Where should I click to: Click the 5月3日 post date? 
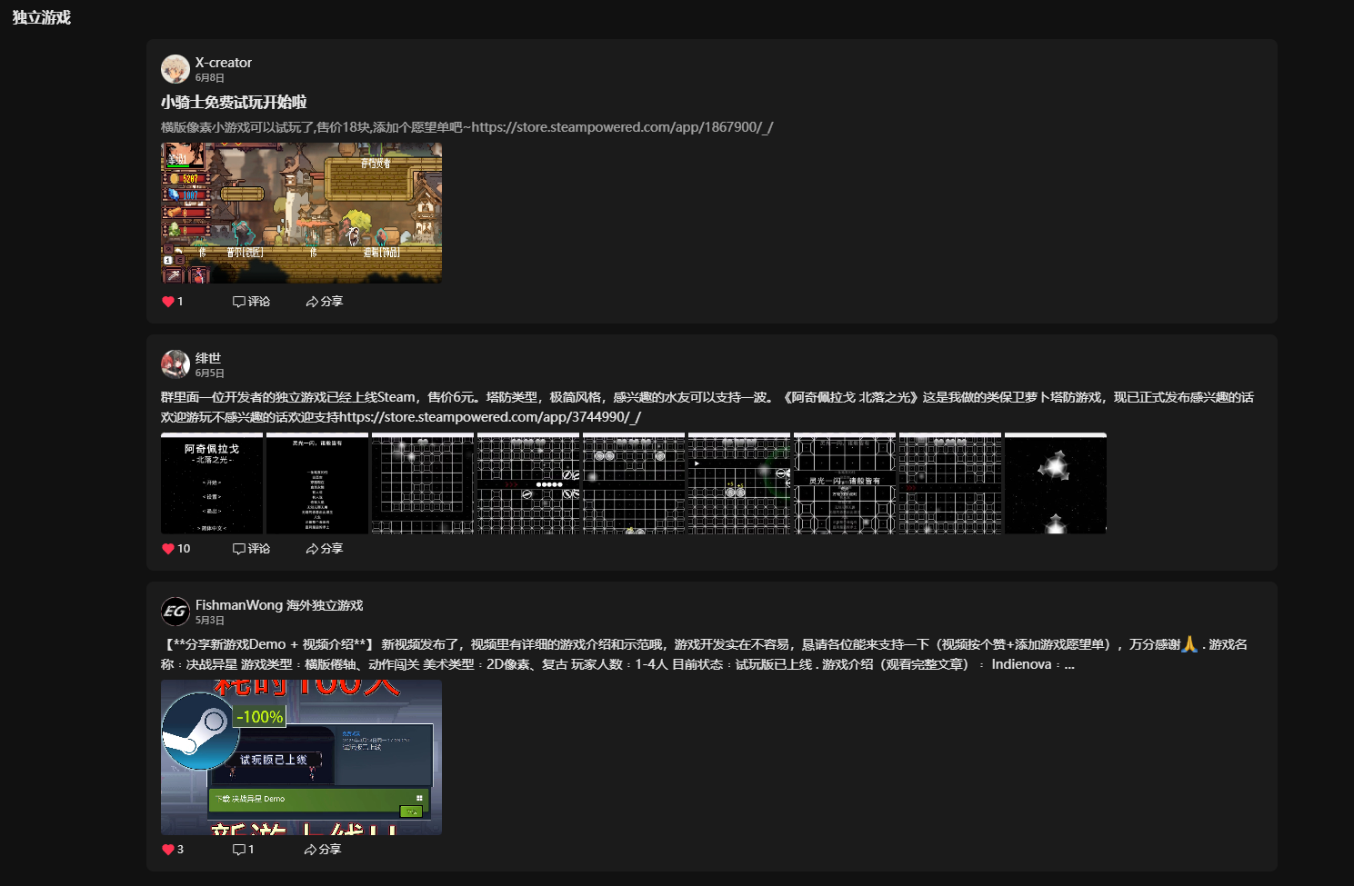click(x=210, y=621)
